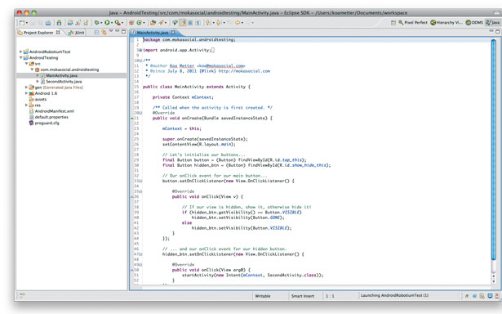Viewport: 502px width, 314px height.
Task: Click the Previous Annotation arrow icon
Action: tap(219, 23)
